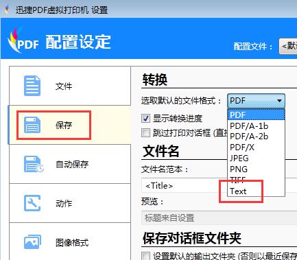Open the 配置文件 profile dropdown
297x260 pixels.
(x=288, y=47)
